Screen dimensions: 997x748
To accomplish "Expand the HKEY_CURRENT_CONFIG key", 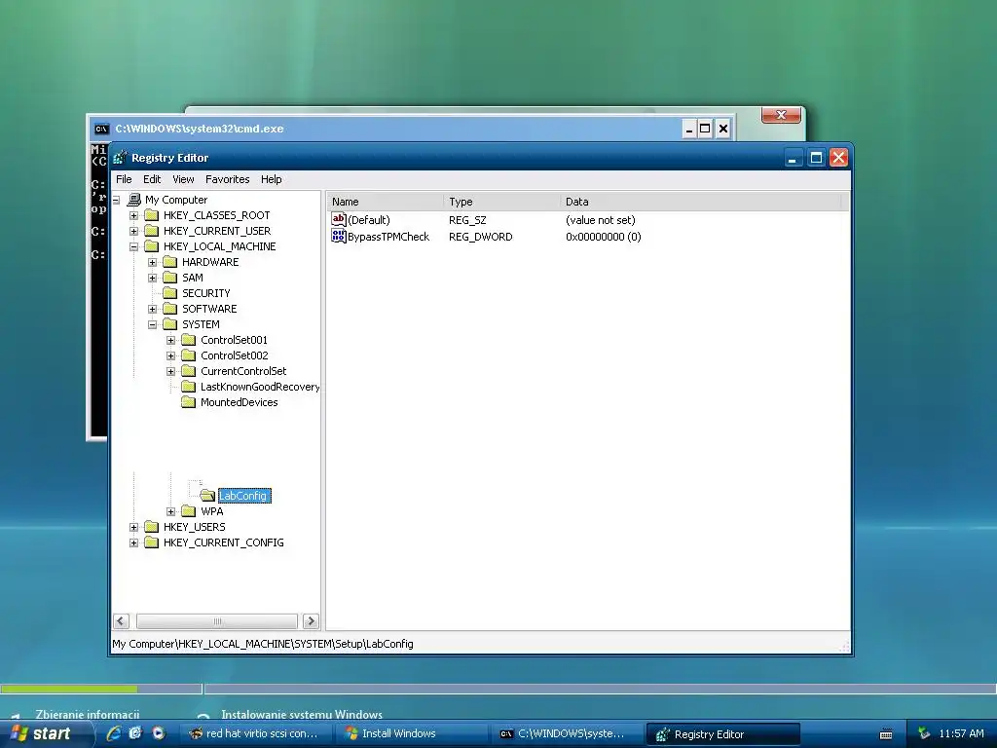I will tap(133, 542).
